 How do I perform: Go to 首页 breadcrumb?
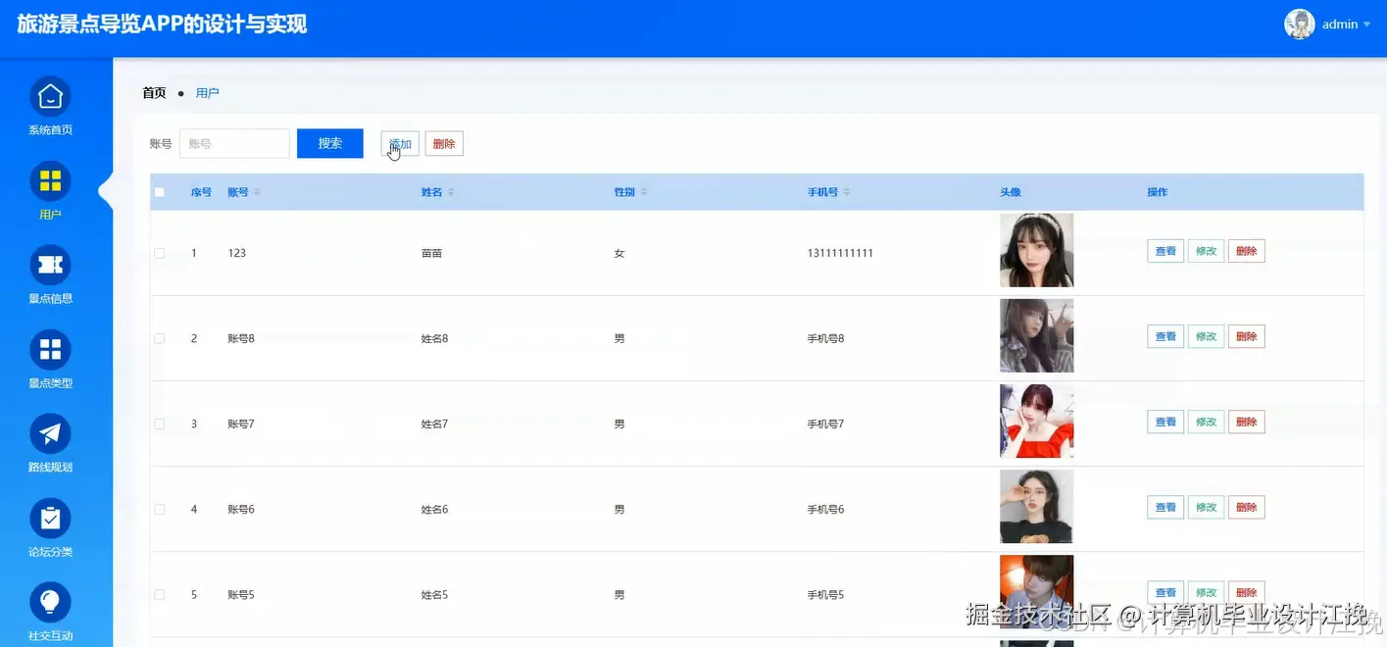(154, 93)
